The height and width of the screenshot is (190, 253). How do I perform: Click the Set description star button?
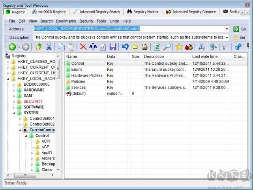pyautogui.click(x=239, y=38)
